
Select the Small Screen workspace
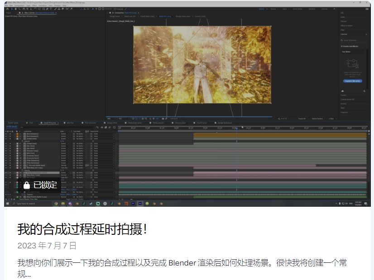(x=297, y=9)
